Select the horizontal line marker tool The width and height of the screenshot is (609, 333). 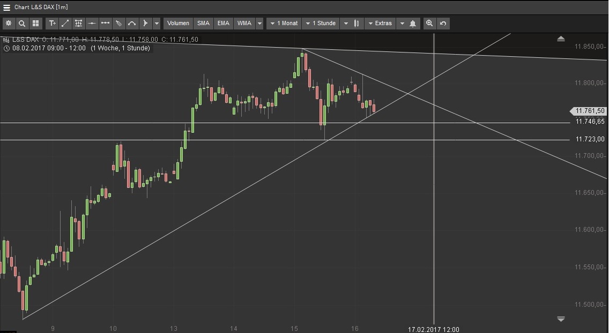pyautogui.click(x=92, y=23)
